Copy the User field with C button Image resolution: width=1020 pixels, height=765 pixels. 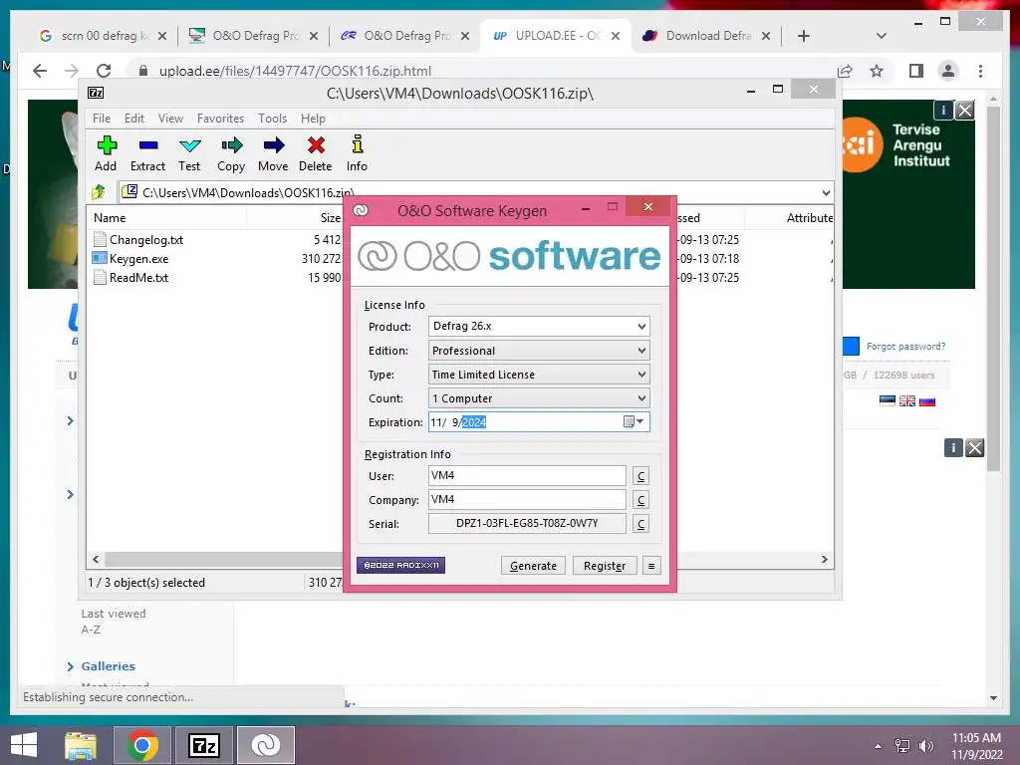coord(640,476)
